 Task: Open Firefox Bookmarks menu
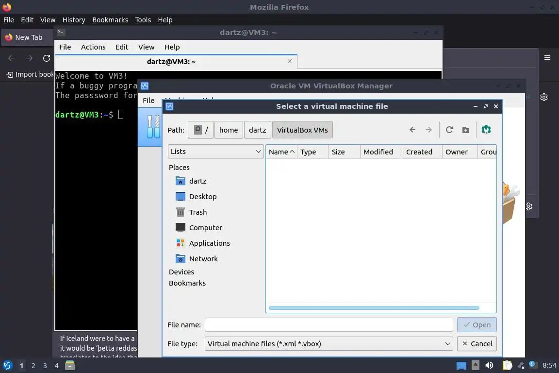(110, 20)
